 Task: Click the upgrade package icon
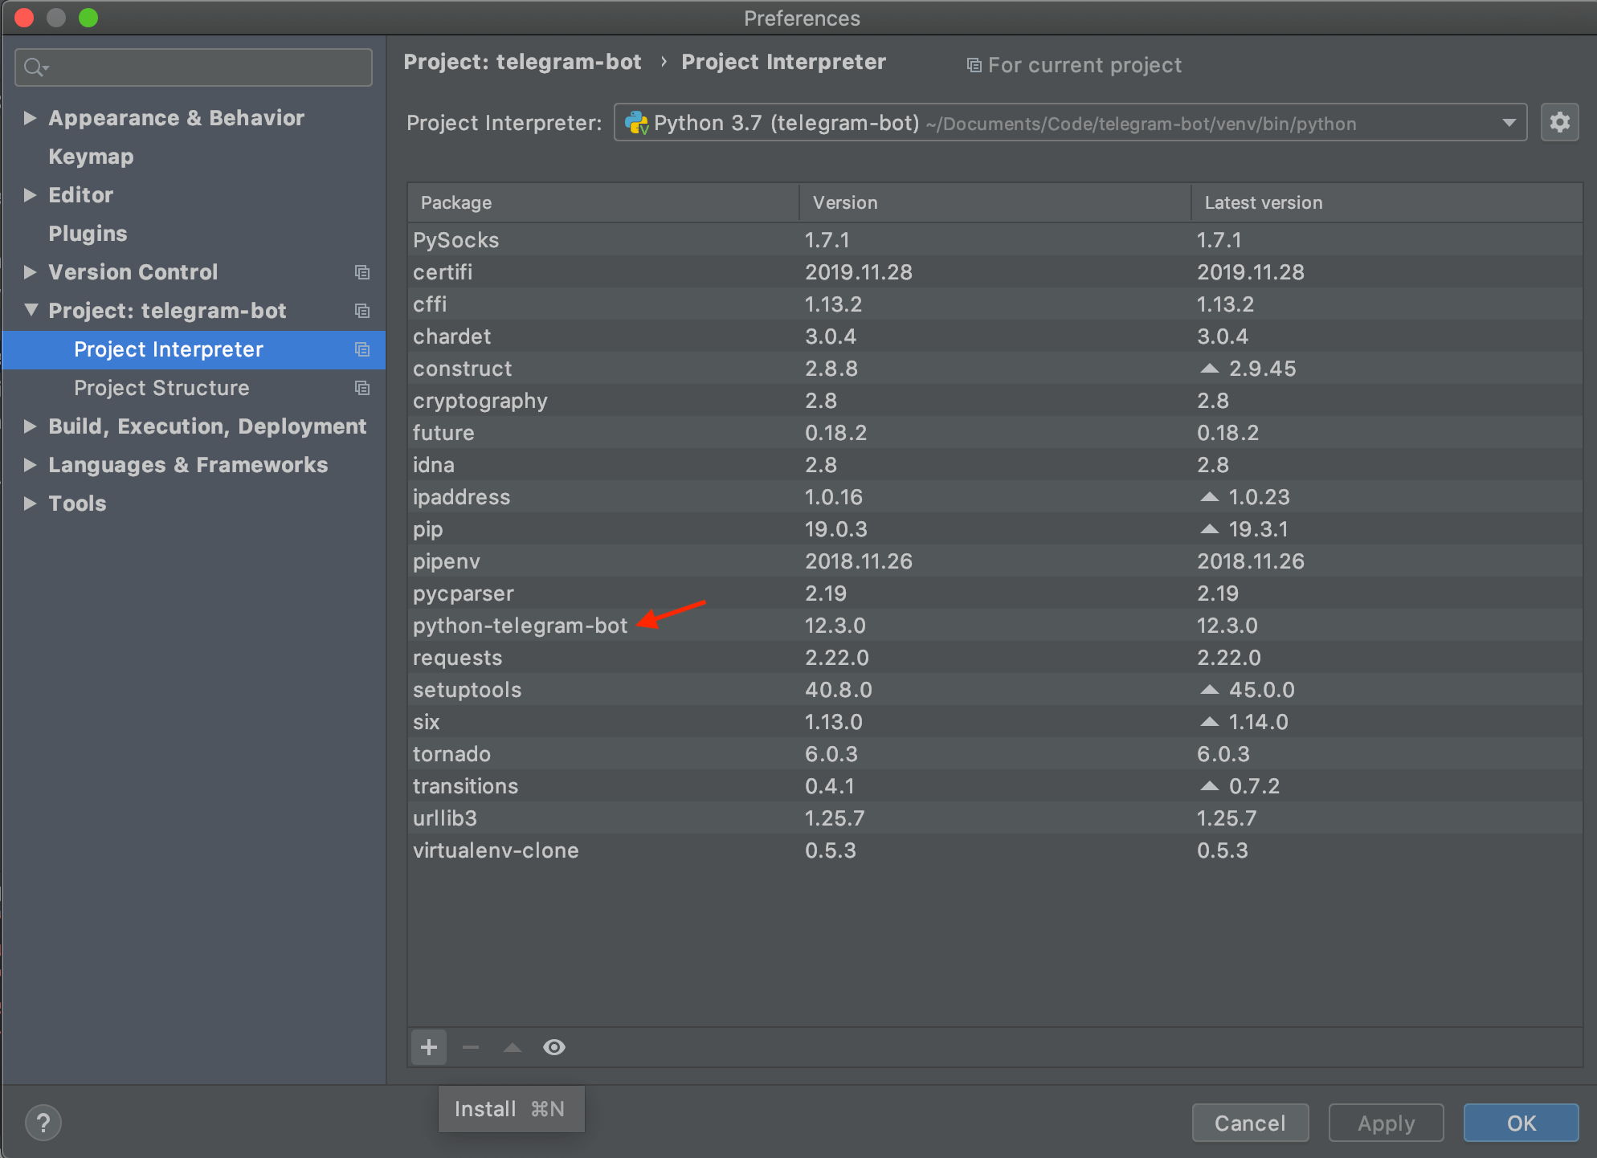[x=511, y=1048]
